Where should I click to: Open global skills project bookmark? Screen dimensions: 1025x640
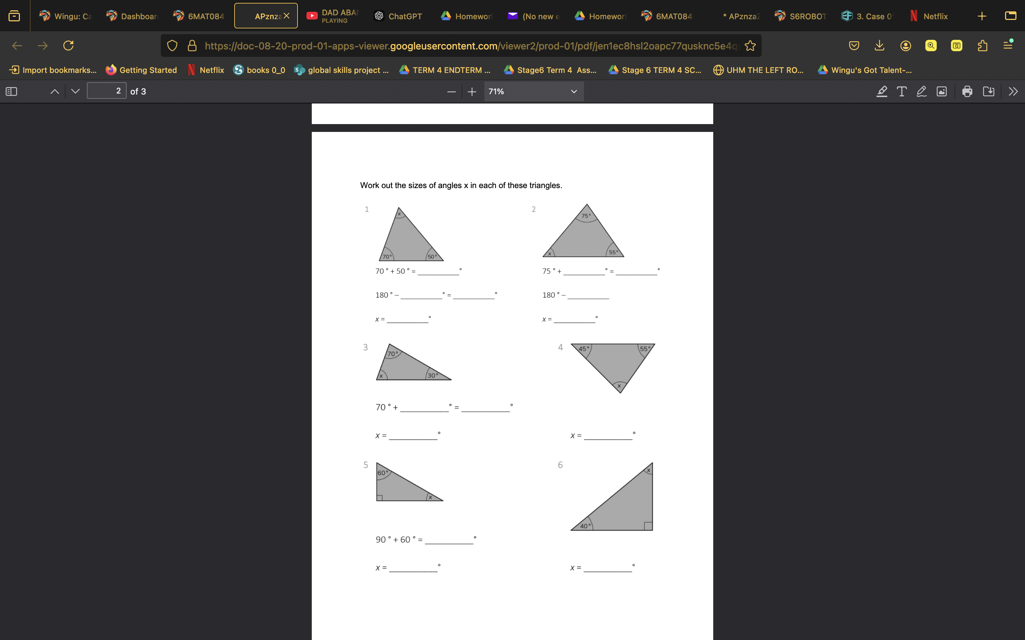point(341,70)
